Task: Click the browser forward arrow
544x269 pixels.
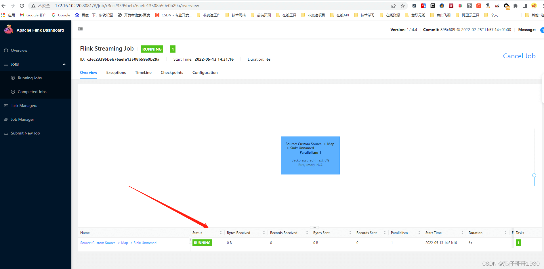Action: point(13,6)
